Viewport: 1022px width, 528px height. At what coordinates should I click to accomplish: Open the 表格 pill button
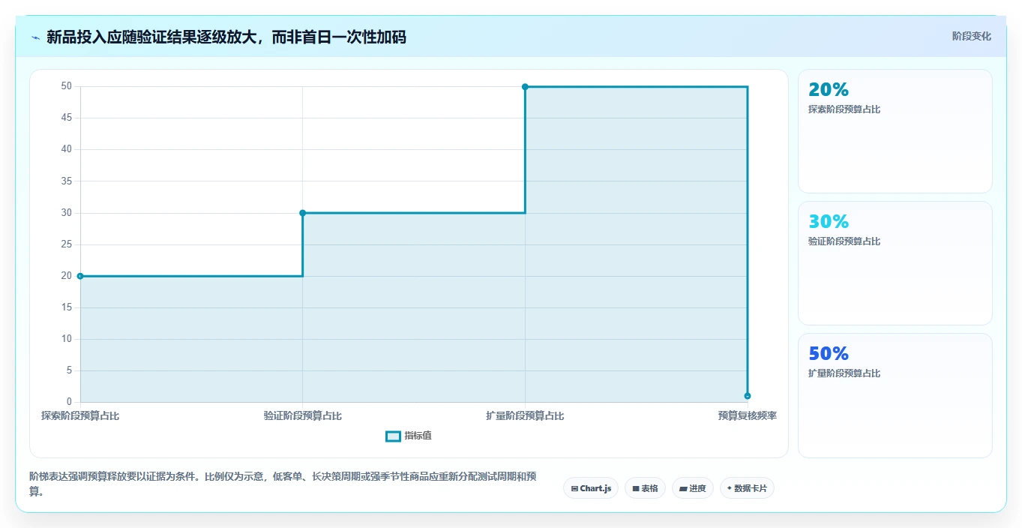point(645,488)
